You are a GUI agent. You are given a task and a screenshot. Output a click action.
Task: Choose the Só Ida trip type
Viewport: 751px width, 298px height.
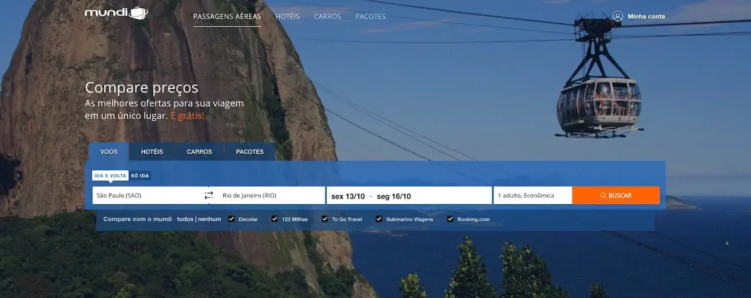click(140, 176)
